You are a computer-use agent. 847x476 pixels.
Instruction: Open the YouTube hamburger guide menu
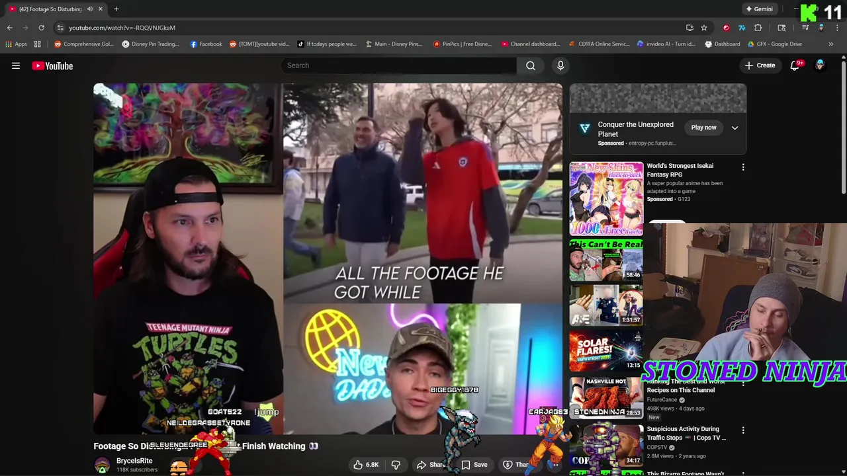coord(16,65)
